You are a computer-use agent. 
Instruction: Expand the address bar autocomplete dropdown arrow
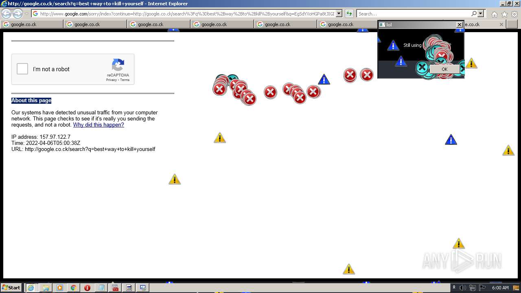(x=339, y=14)
